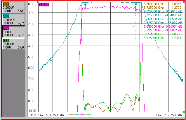
Task: Select the S11 trace status button
Action: point(13,7)
